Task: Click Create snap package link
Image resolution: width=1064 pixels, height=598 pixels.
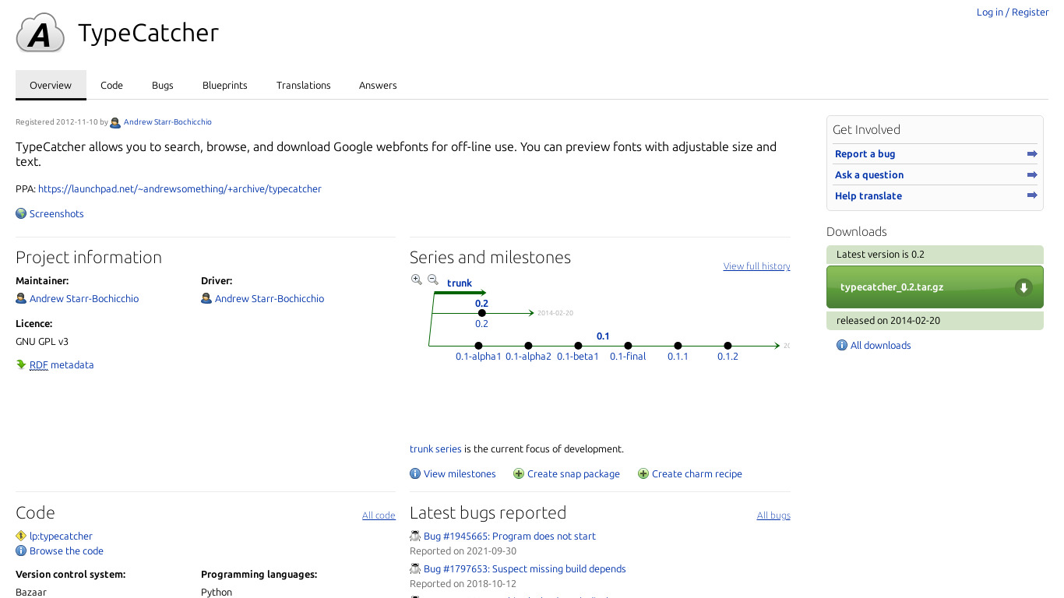Action: pos(573,473)
